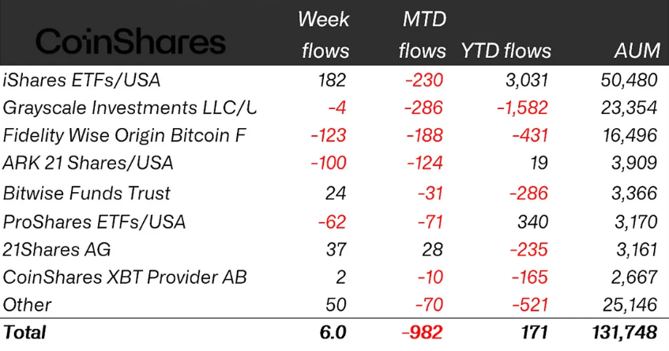Viewport: 669px width, 351px height.
Task: Select the Week flows column header
Action: (x=324, y=35)
